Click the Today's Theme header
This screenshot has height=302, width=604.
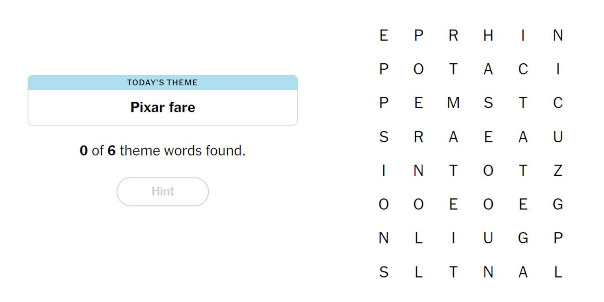pyautogui.click(x=163, y=83)
